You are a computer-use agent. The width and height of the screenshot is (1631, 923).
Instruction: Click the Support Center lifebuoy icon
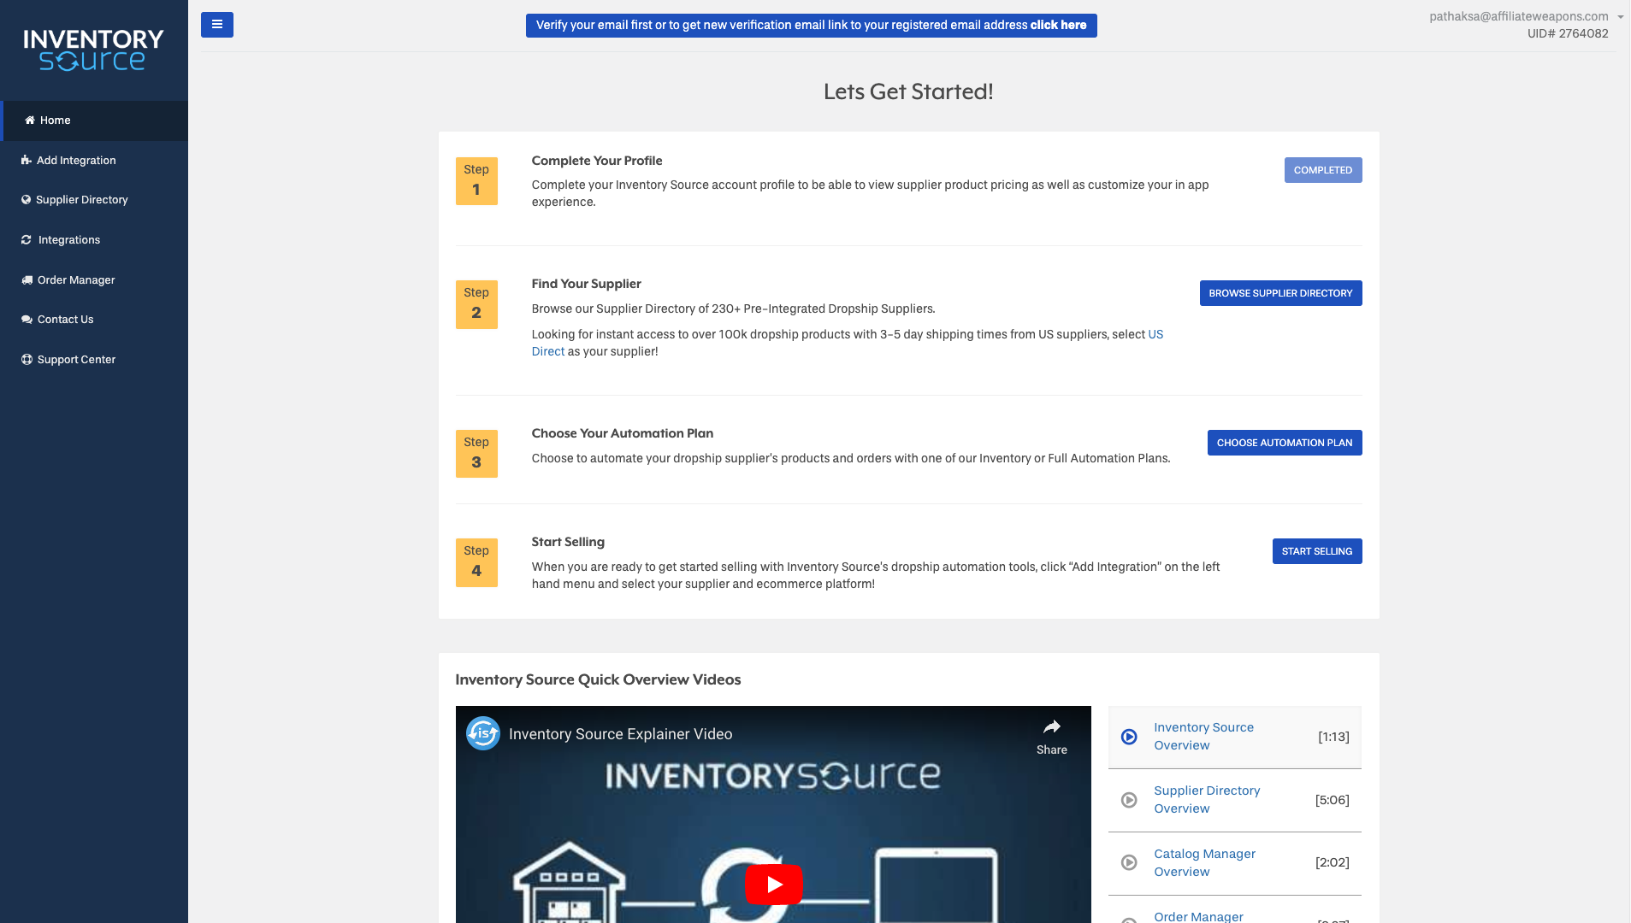point(27,360)
